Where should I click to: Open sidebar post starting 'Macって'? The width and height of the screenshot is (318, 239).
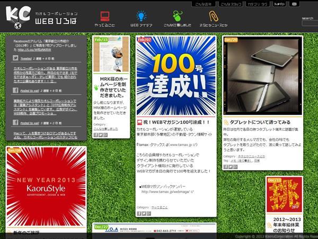(x=45, y=135)
